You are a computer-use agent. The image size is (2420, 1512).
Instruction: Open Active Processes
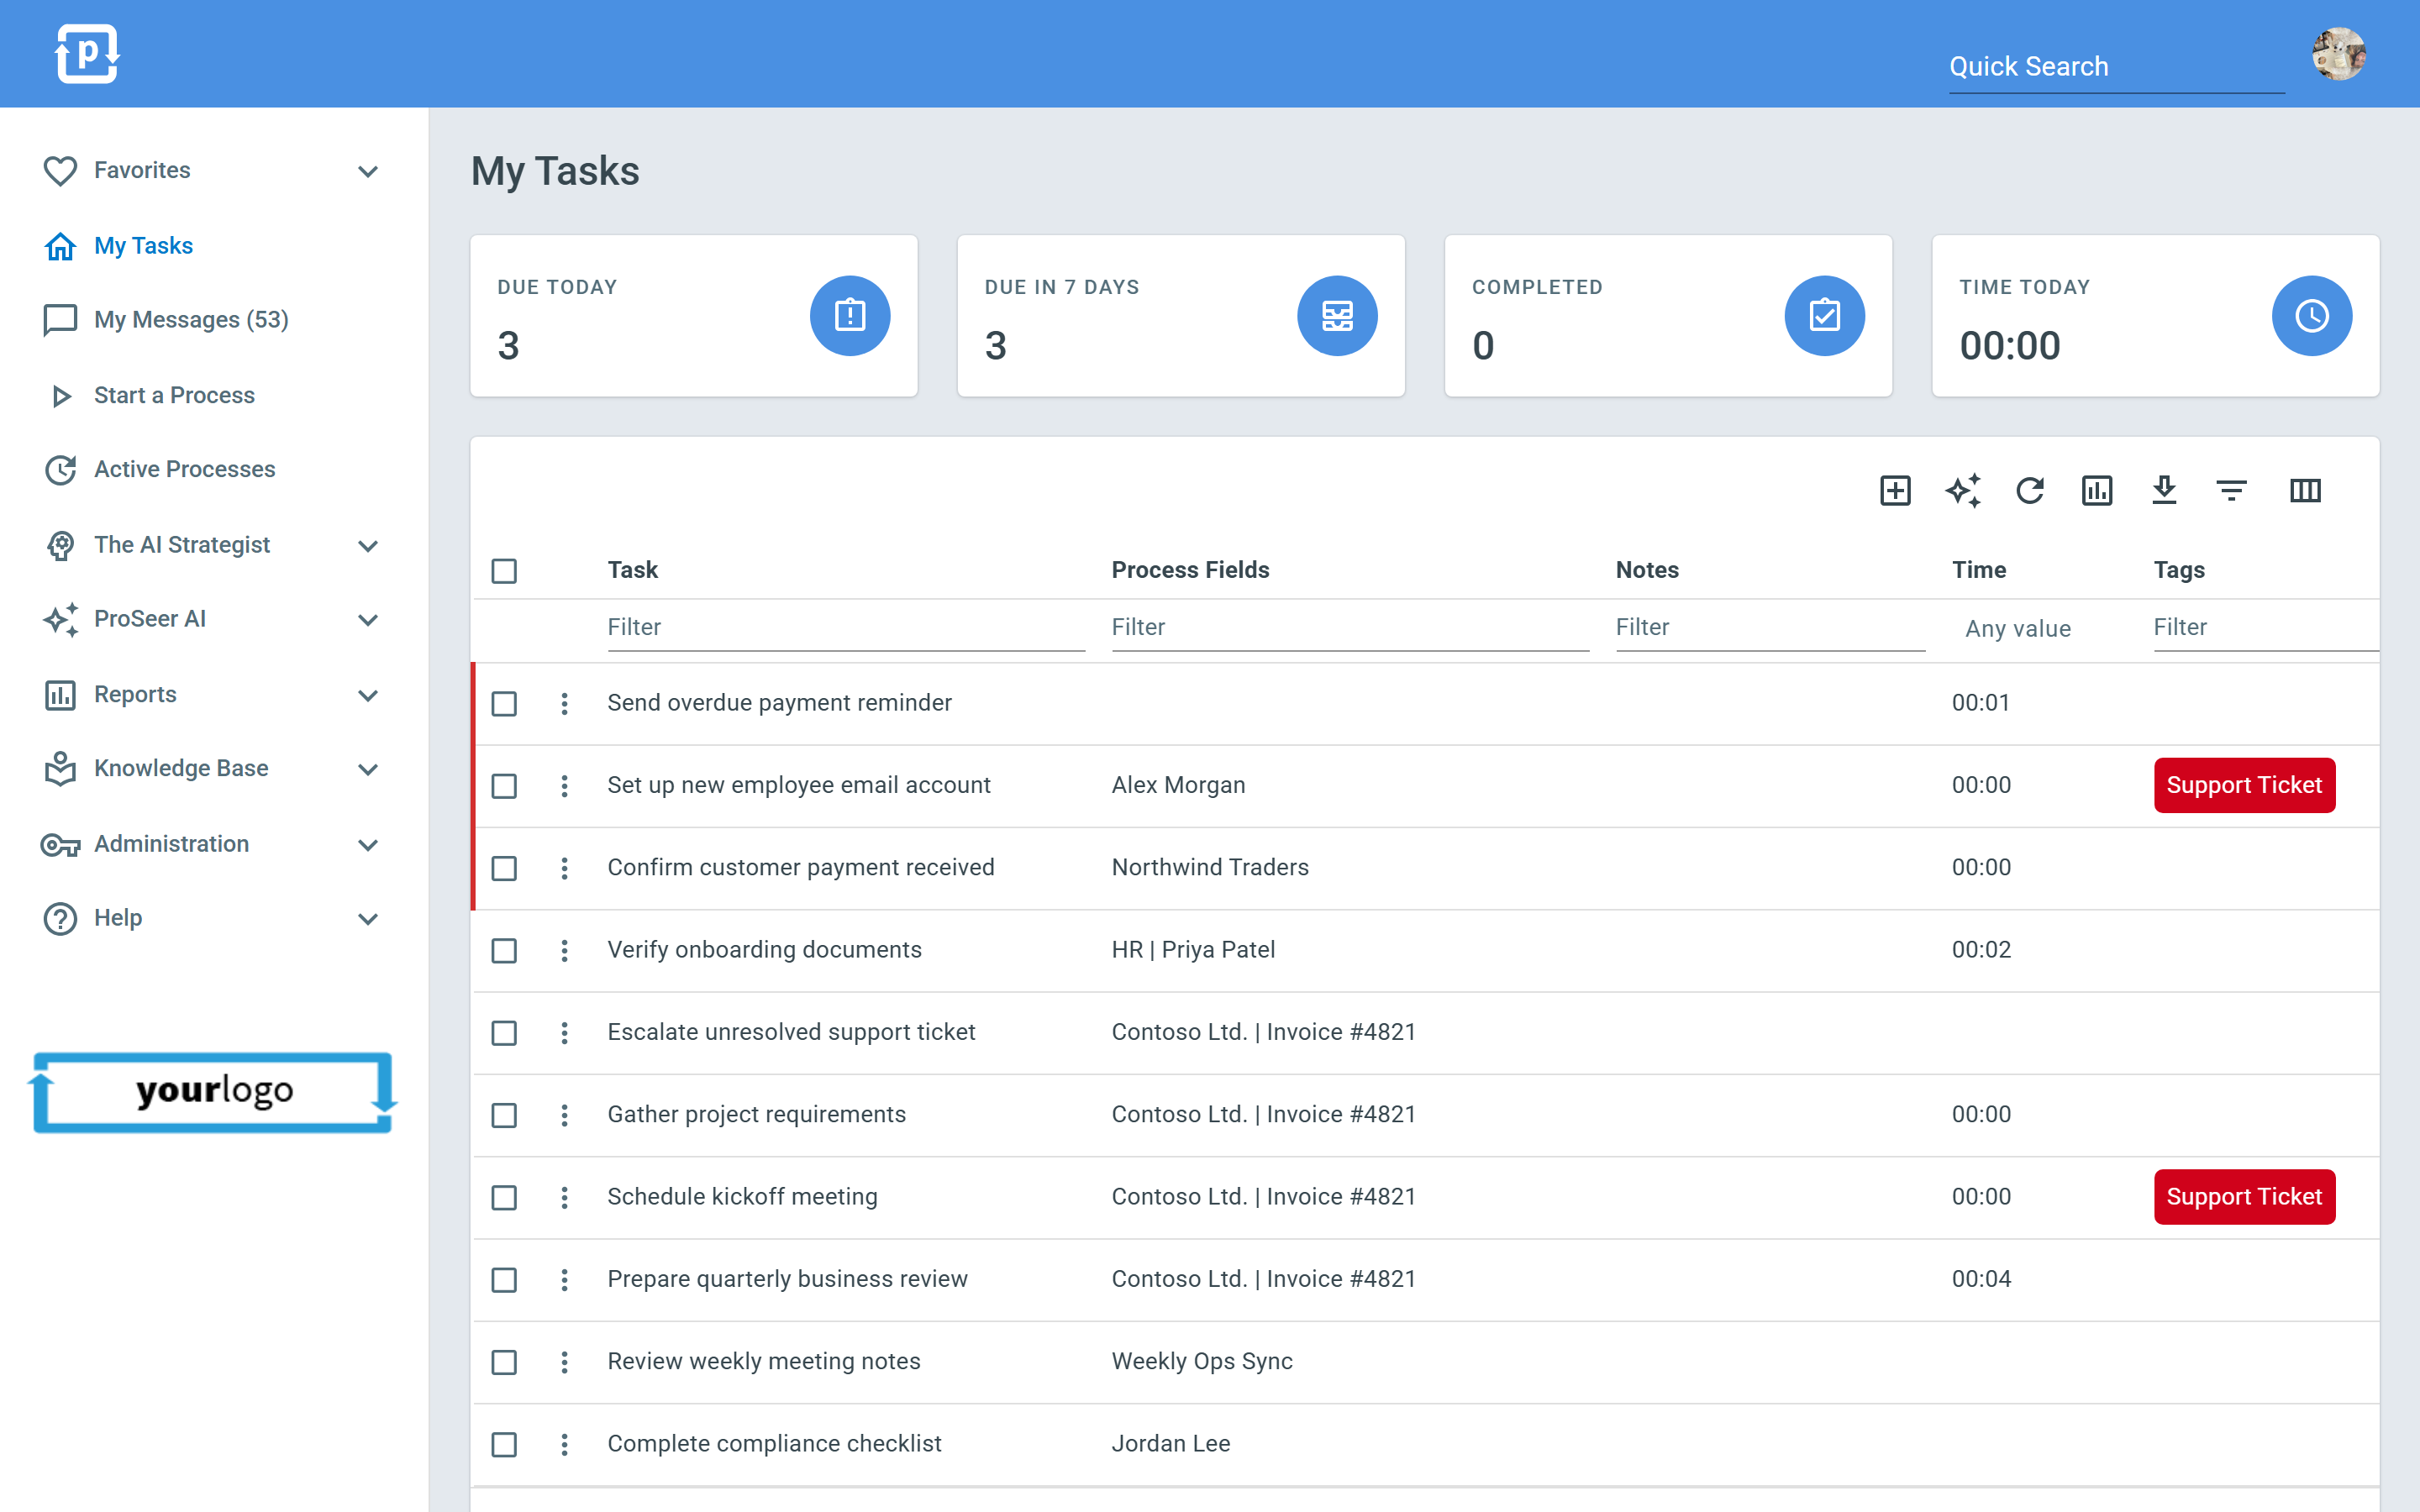(x=184, y=469)
